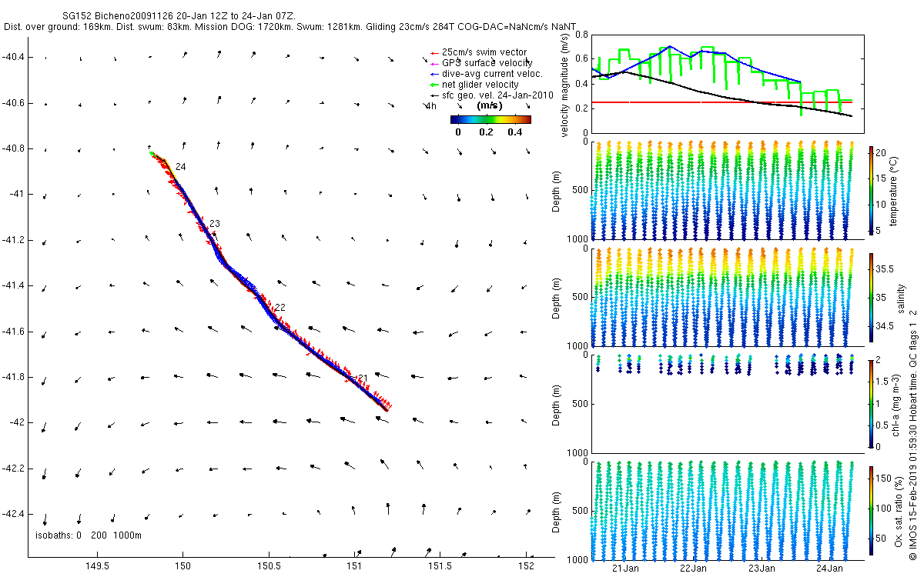924x577 pixels.
Task: Click the '25cm/s swim vector' legend entry
Action: (485, 52)
